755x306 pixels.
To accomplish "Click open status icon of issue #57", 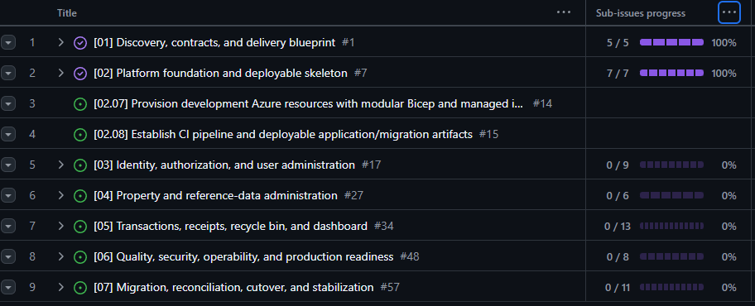I will (80, 288).
